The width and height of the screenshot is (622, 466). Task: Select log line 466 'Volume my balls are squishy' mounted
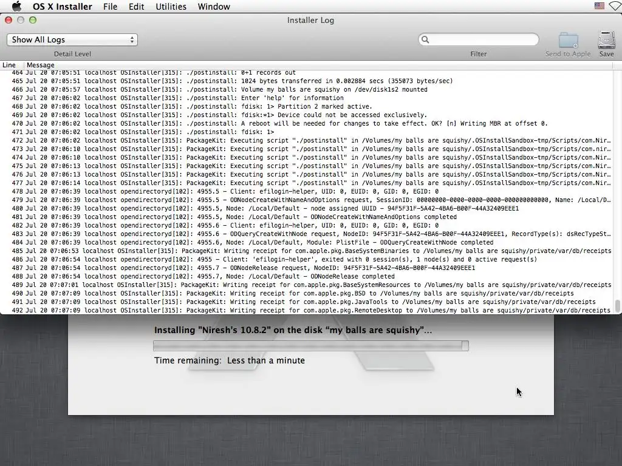pos(306,90)
